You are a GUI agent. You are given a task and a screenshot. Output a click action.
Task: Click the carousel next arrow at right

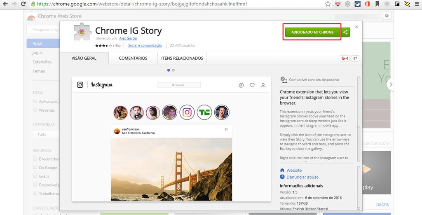(x=391, y=84)
